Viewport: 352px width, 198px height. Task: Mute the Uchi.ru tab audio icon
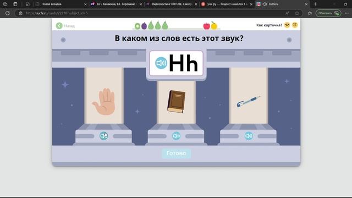[x=265, y=4]
